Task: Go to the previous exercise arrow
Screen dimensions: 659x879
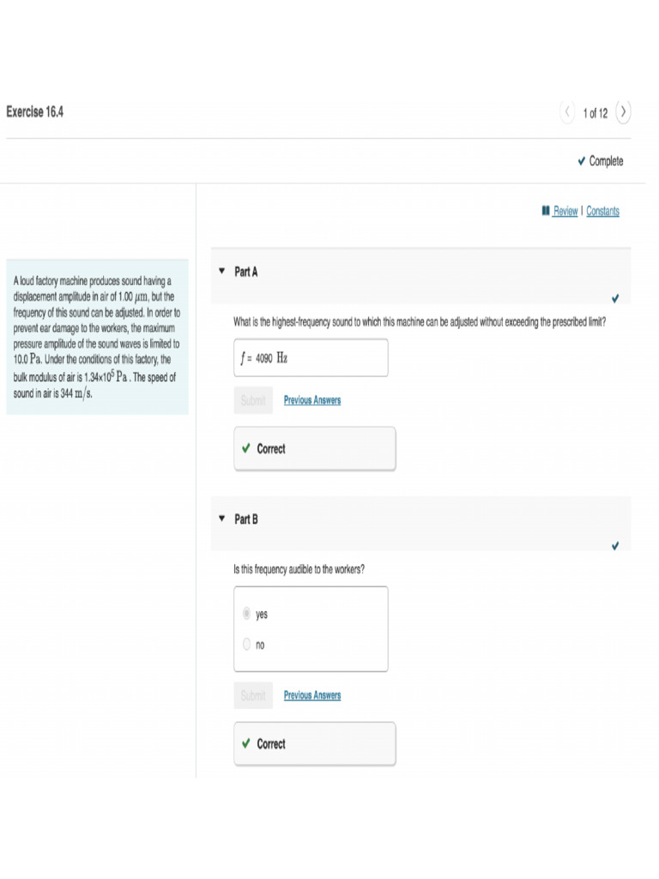Action: [567, 112]
